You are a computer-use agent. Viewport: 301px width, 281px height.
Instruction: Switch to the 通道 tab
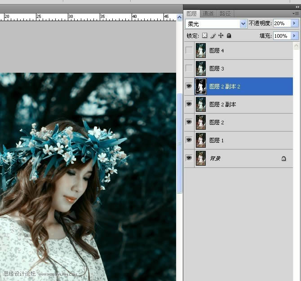click(208, 14)
